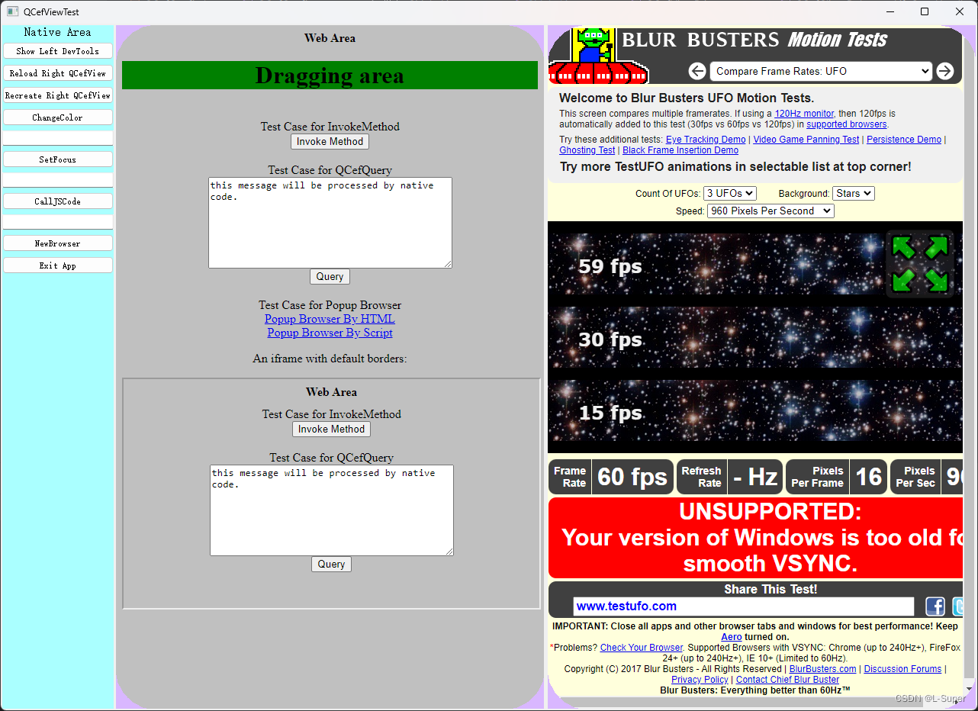Open the Count Of UFOs dropdown

729,194
